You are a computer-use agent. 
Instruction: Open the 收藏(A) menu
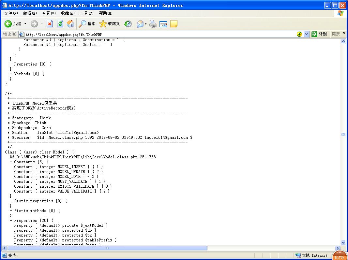tap(68, 13)
